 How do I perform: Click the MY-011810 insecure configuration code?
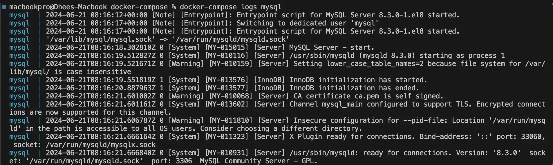231,120
